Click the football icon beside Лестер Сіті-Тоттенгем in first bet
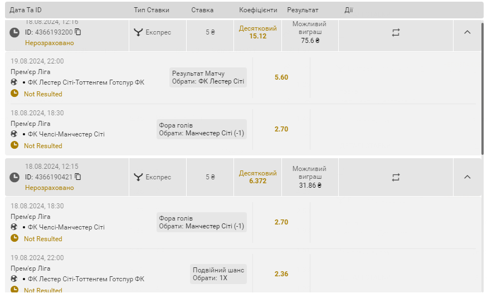 pyautogui.click(x=14, y=82)
